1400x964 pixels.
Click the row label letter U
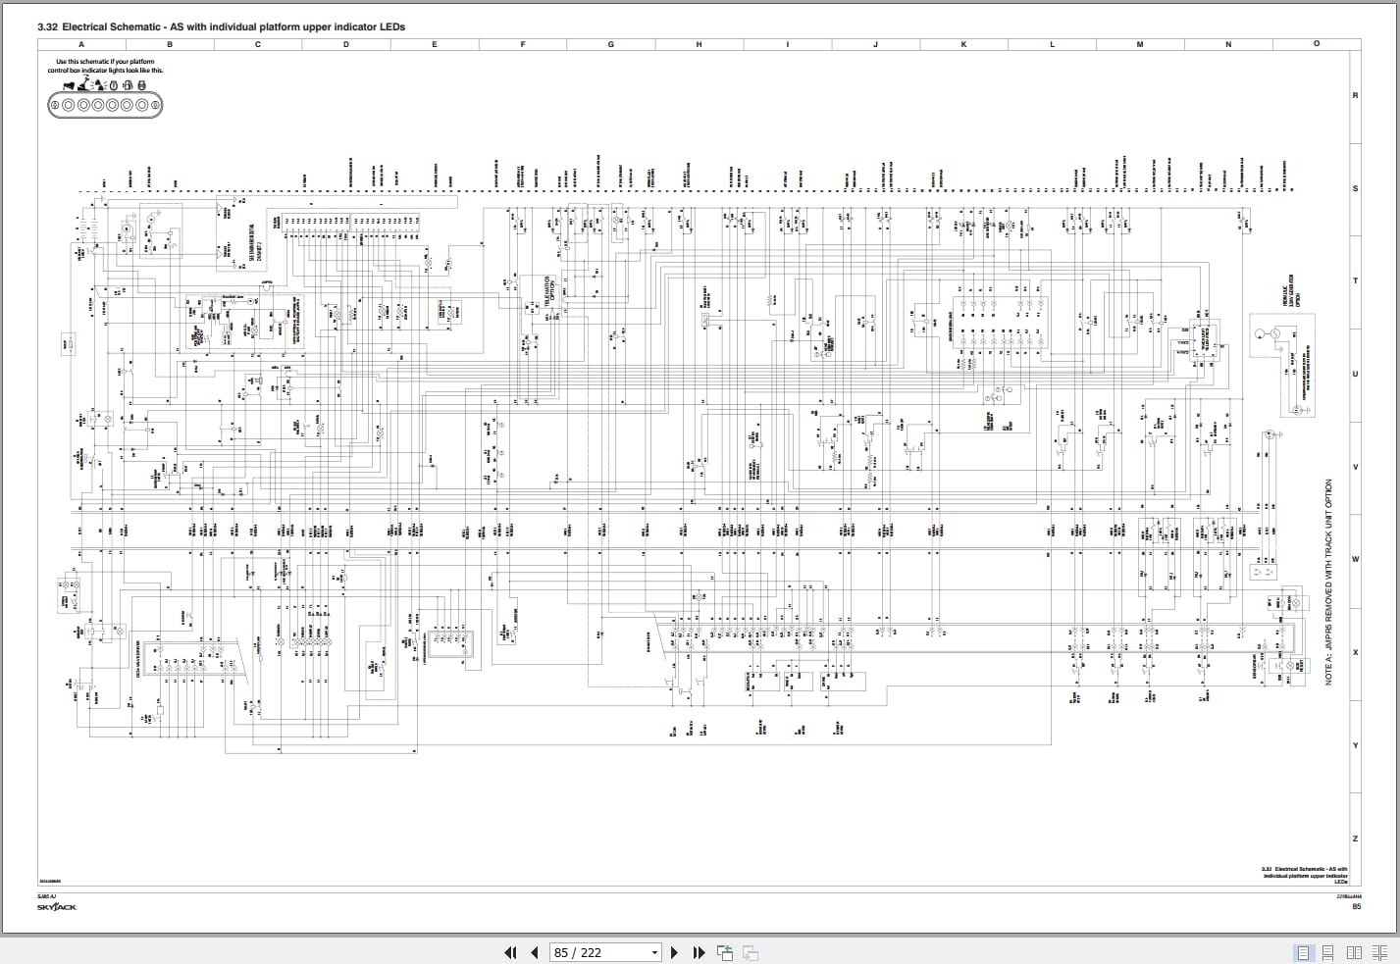tap(1356, 374)
